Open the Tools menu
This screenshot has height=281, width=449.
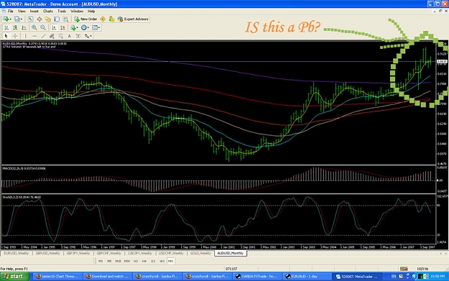tap(62, 11)
